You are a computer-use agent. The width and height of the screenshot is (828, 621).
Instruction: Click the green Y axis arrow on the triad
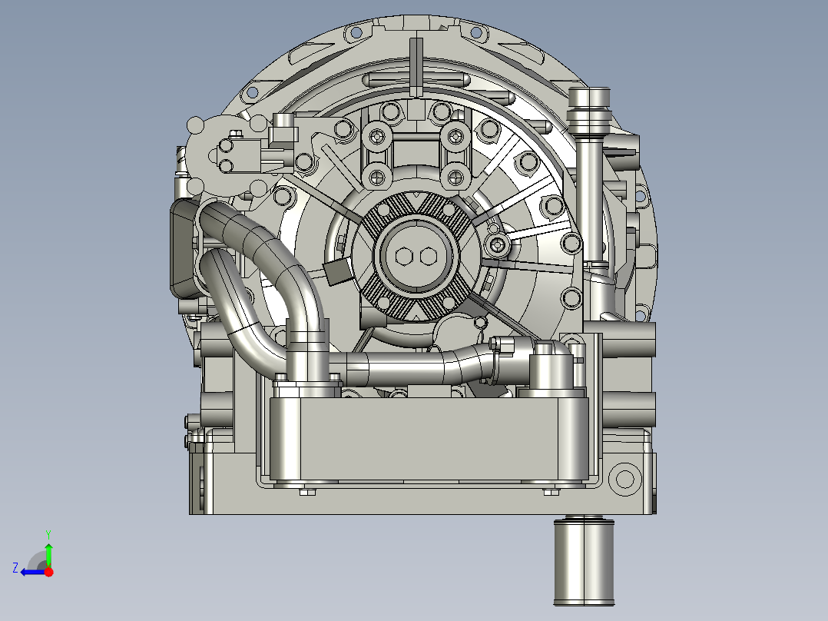(x=48, y=554)
